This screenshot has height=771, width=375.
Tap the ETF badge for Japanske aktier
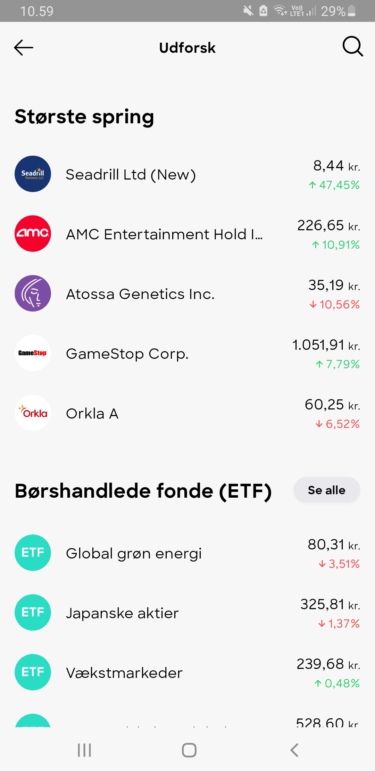33,612
